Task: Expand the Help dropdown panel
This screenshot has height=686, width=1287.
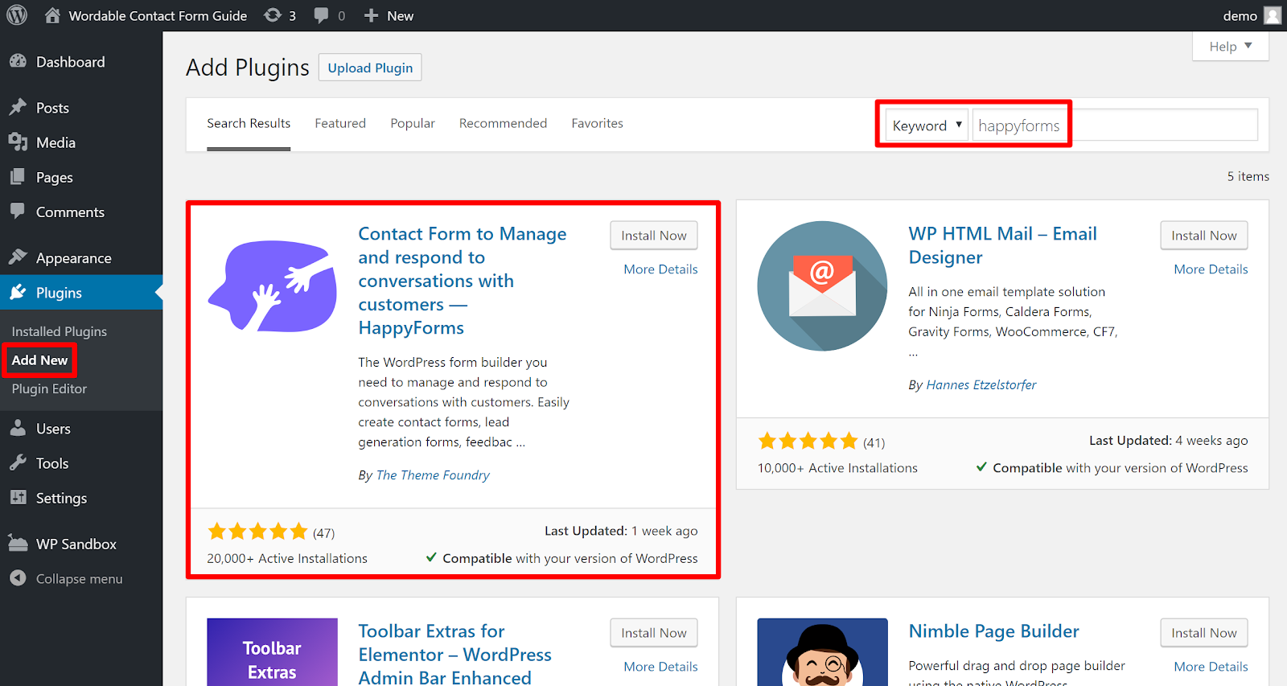Action: [x=1231, y=47]
